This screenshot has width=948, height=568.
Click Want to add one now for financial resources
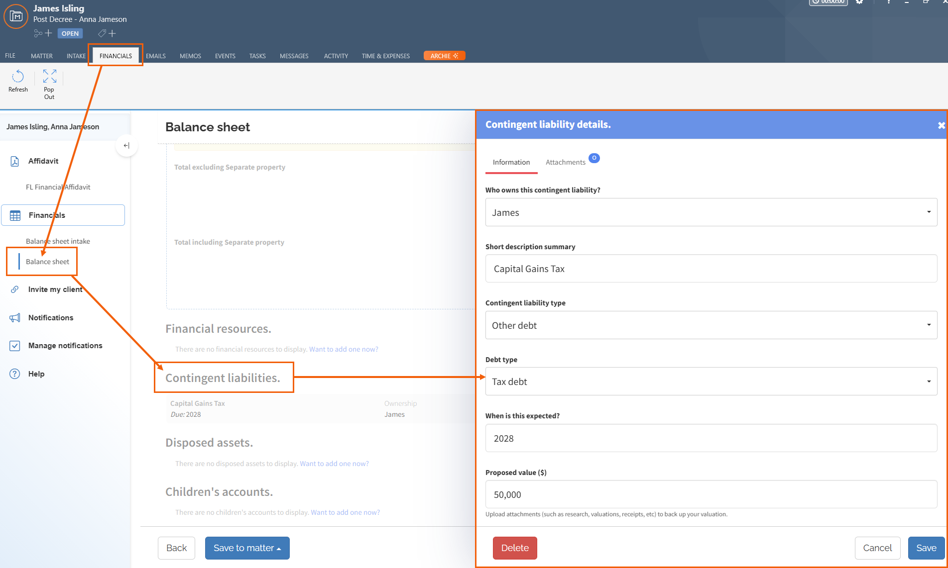click(344, 349)
